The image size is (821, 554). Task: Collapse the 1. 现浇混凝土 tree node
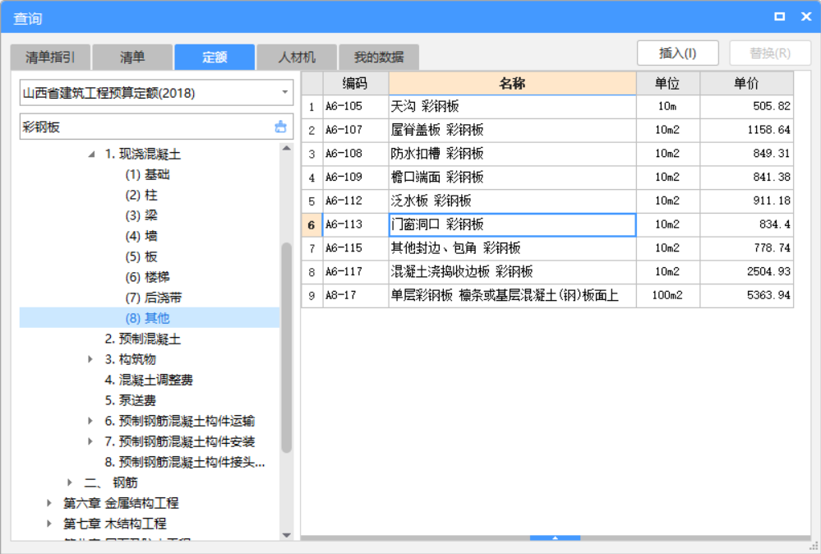(91, 154)
